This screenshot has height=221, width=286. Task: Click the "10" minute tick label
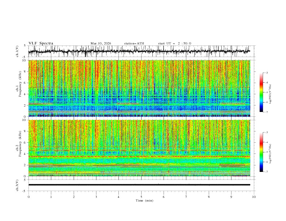tap(254, 197)
